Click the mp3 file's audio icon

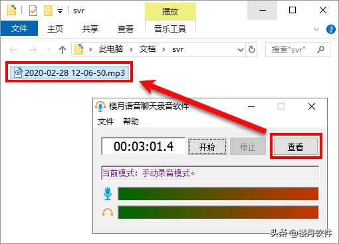click(x=18, y=72)
